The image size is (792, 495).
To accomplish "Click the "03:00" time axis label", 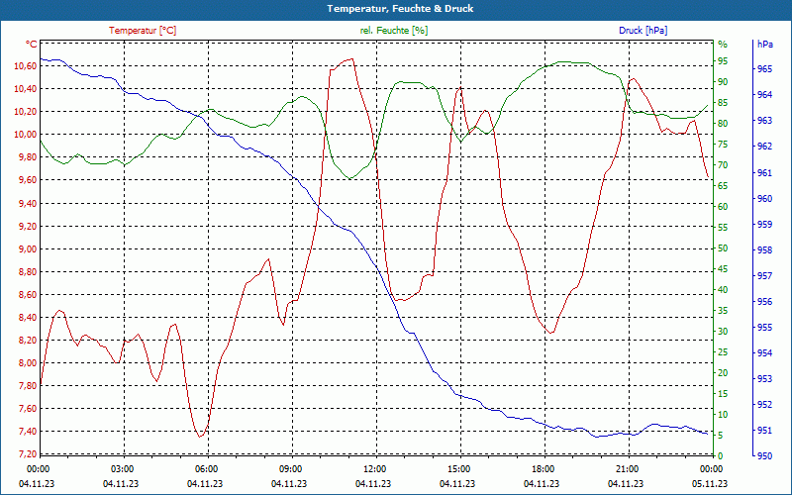I will (122, 469).
